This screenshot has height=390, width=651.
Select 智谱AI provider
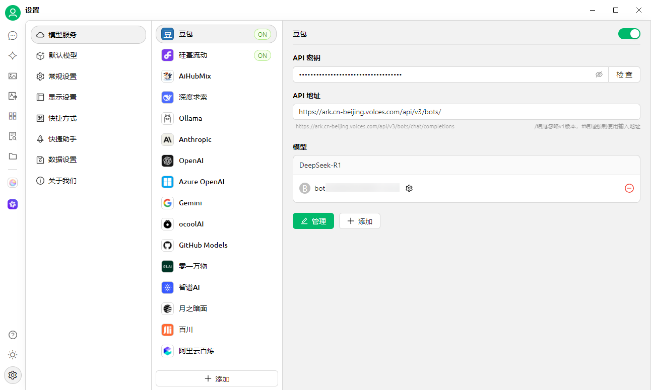[216, 288]
